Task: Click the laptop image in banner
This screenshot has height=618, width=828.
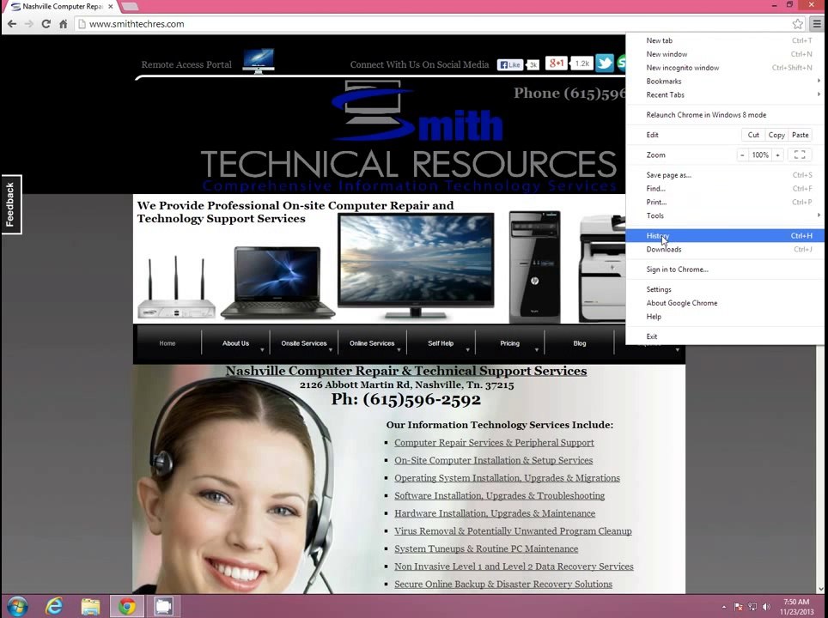Action: 277,282
